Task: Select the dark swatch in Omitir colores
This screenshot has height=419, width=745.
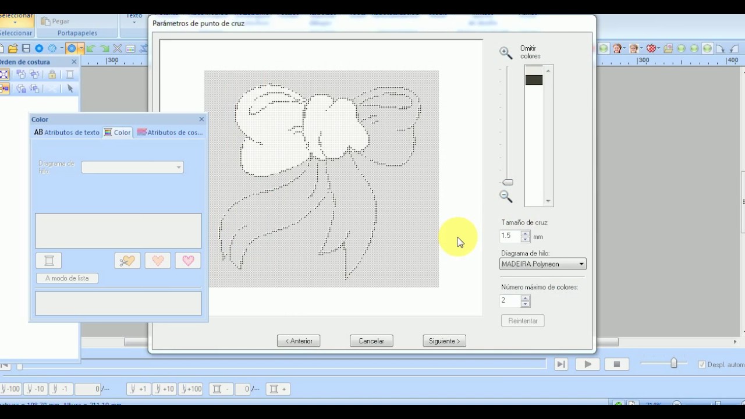Action: [534, 80]
